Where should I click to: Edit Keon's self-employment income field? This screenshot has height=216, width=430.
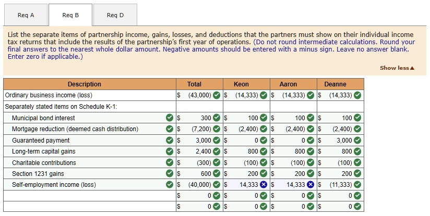pos(244,185)
